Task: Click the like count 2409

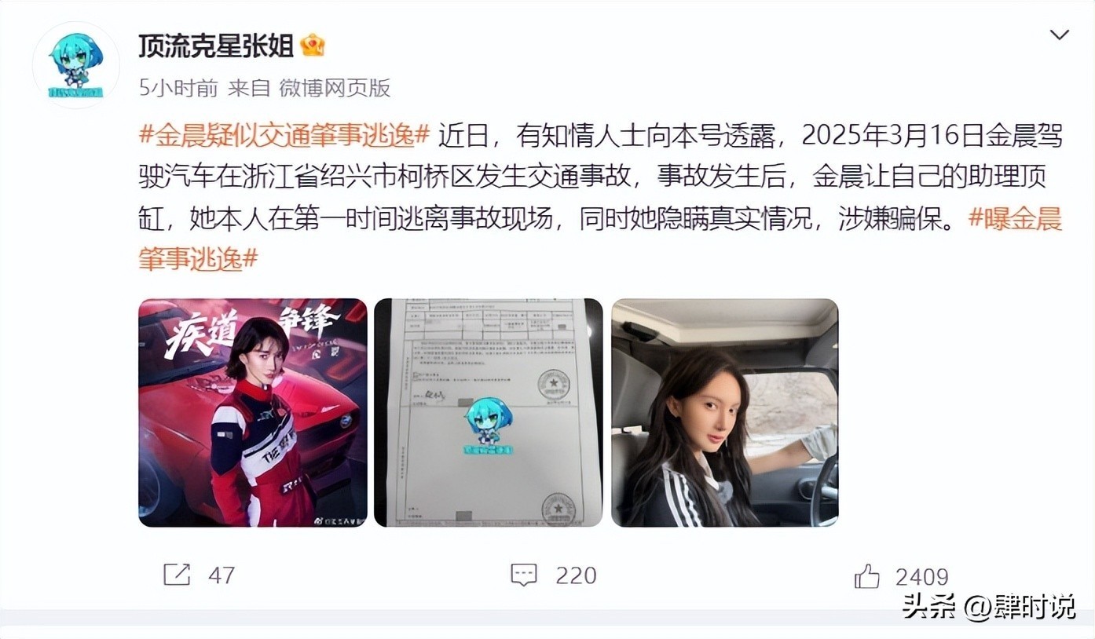Action: (x=922, y=577)
